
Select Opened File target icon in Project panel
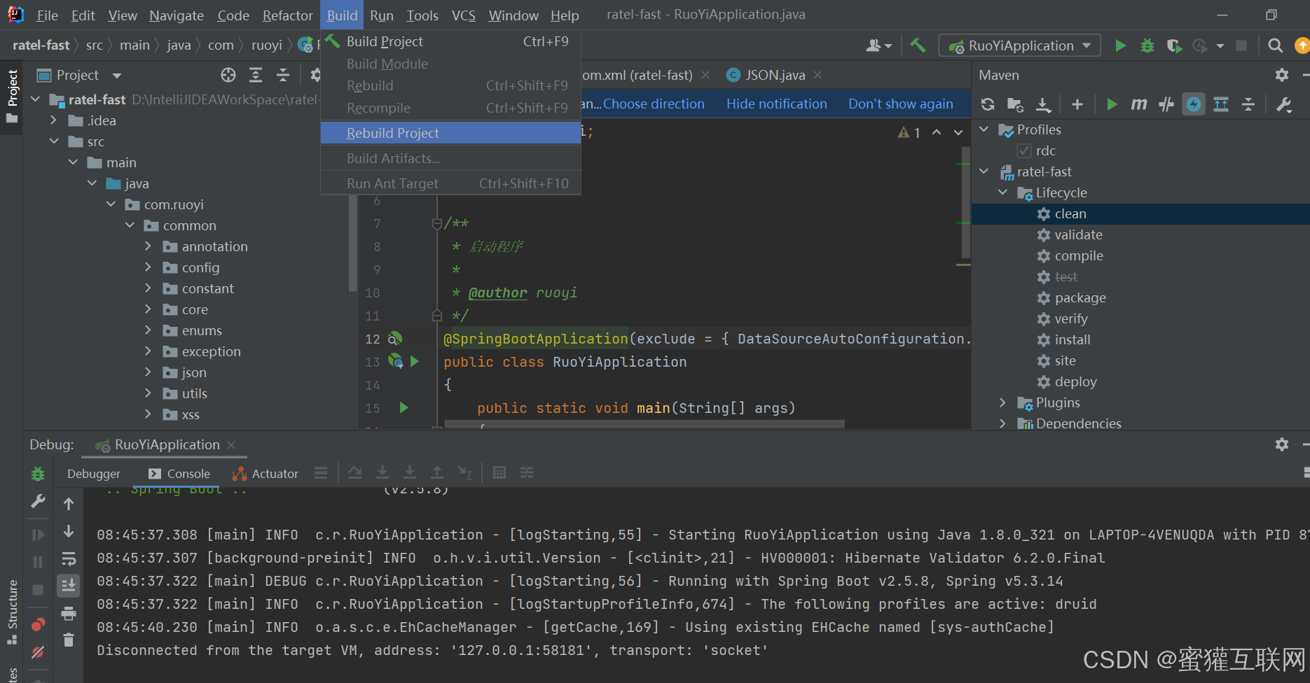(228, 75)
